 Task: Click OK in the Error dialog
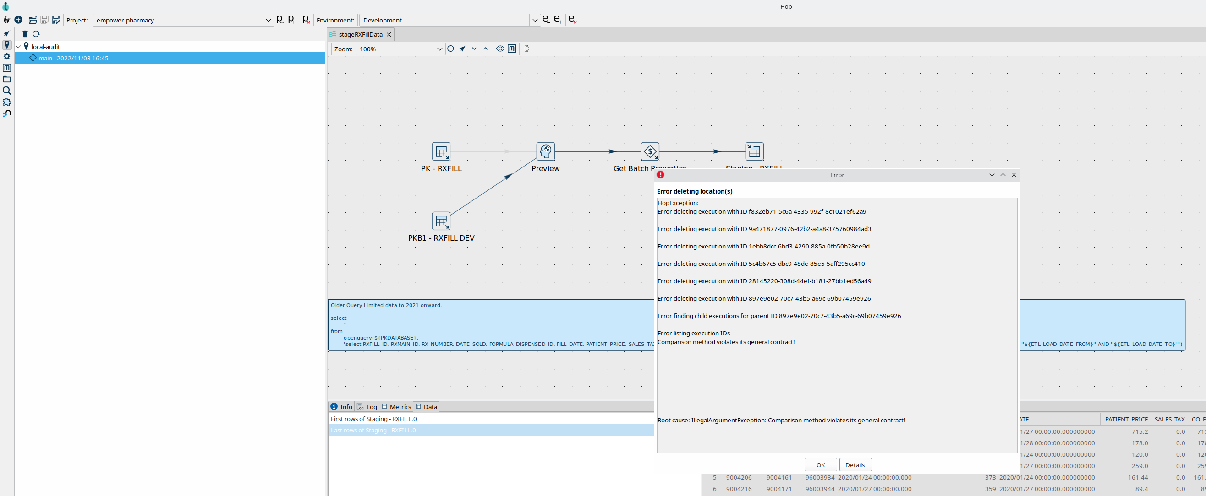coord(820,465)
